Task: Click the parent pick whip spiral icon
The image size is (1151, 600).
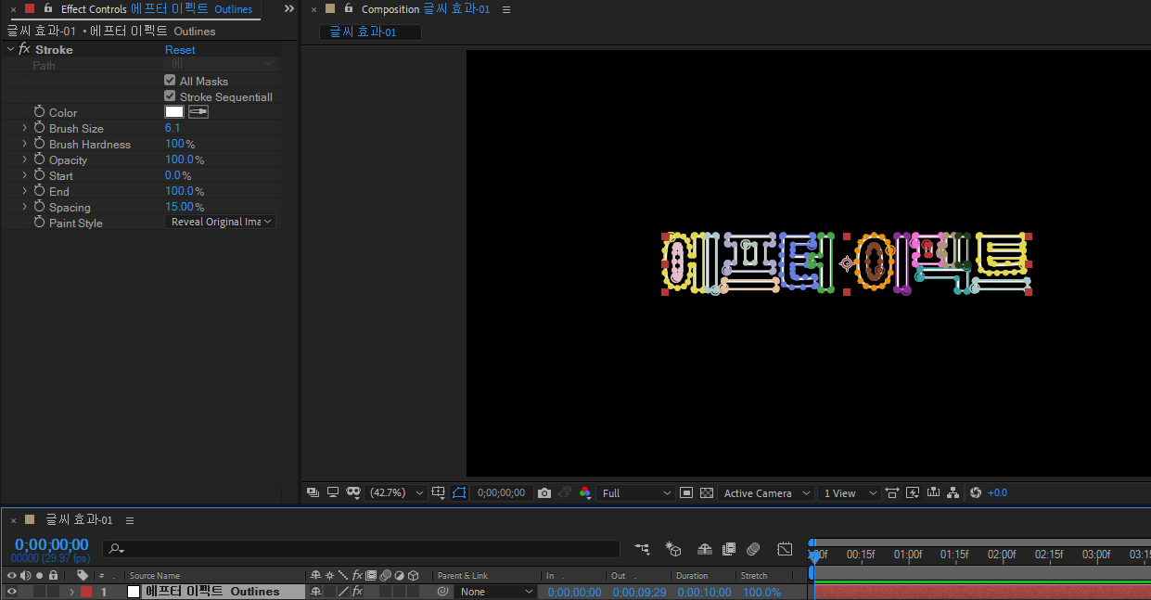Action: click(442, 592)
